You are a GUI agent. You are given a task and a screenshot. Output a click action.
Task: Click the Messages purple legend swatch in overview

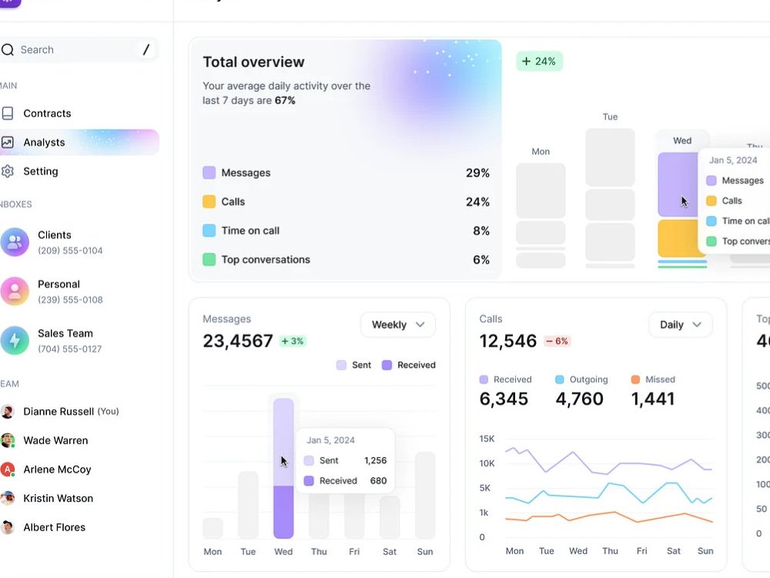click(x=209, y=173)
